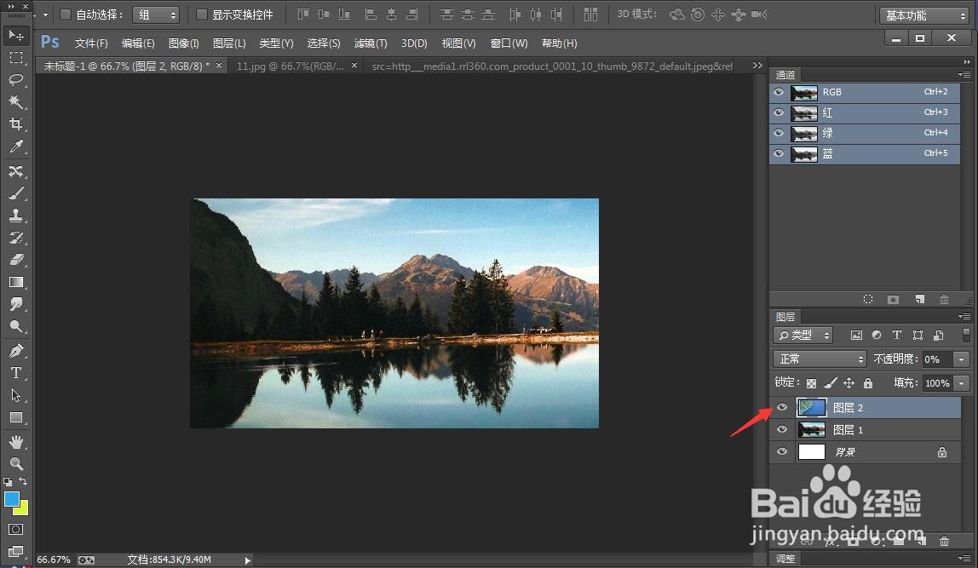Choose the Horizontal Type tool
The image size is (978, 568).
pyautogui.click(x=16, y=373)
